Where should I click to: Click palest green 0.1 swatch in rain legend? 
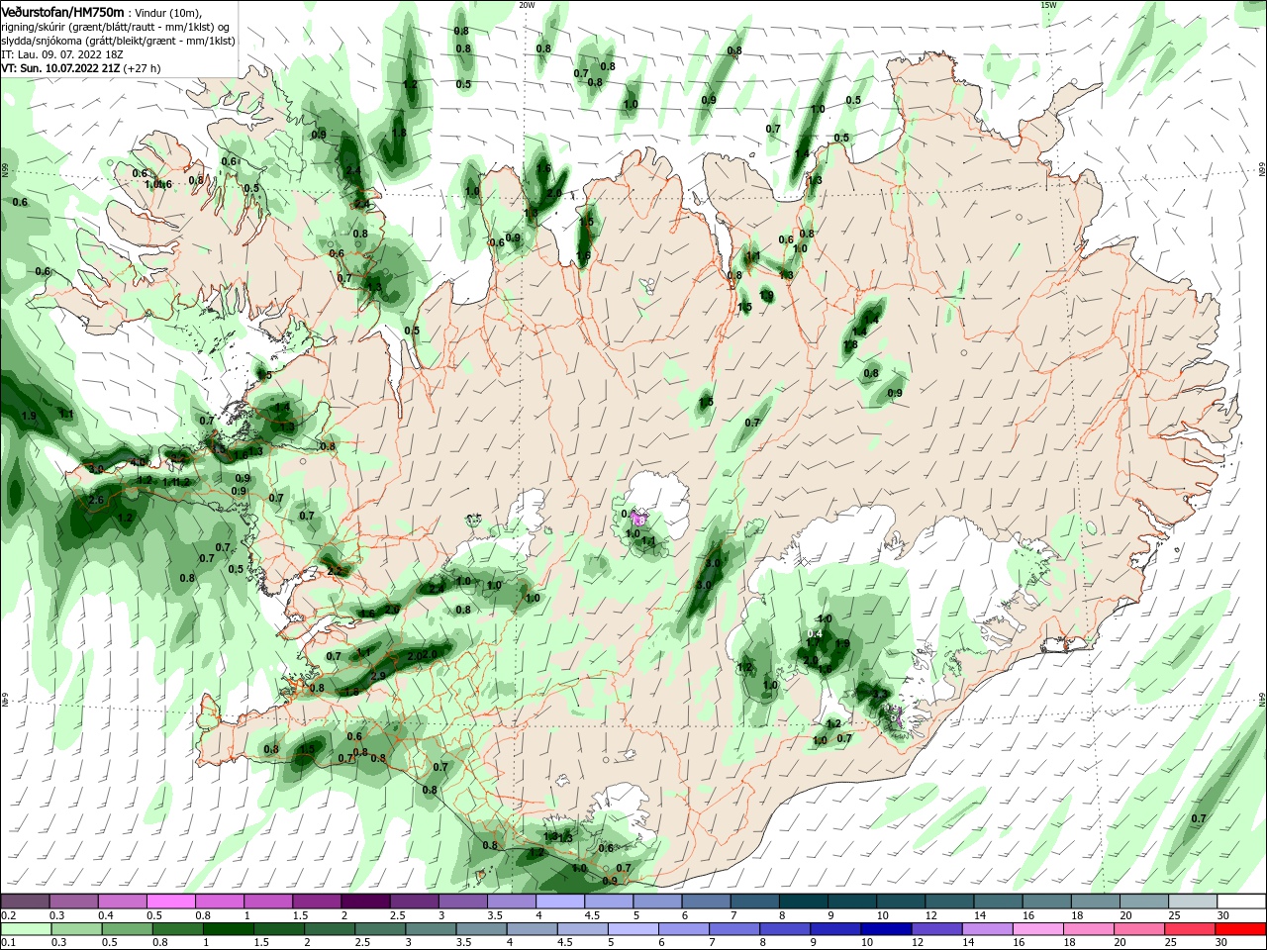[27, 929]
